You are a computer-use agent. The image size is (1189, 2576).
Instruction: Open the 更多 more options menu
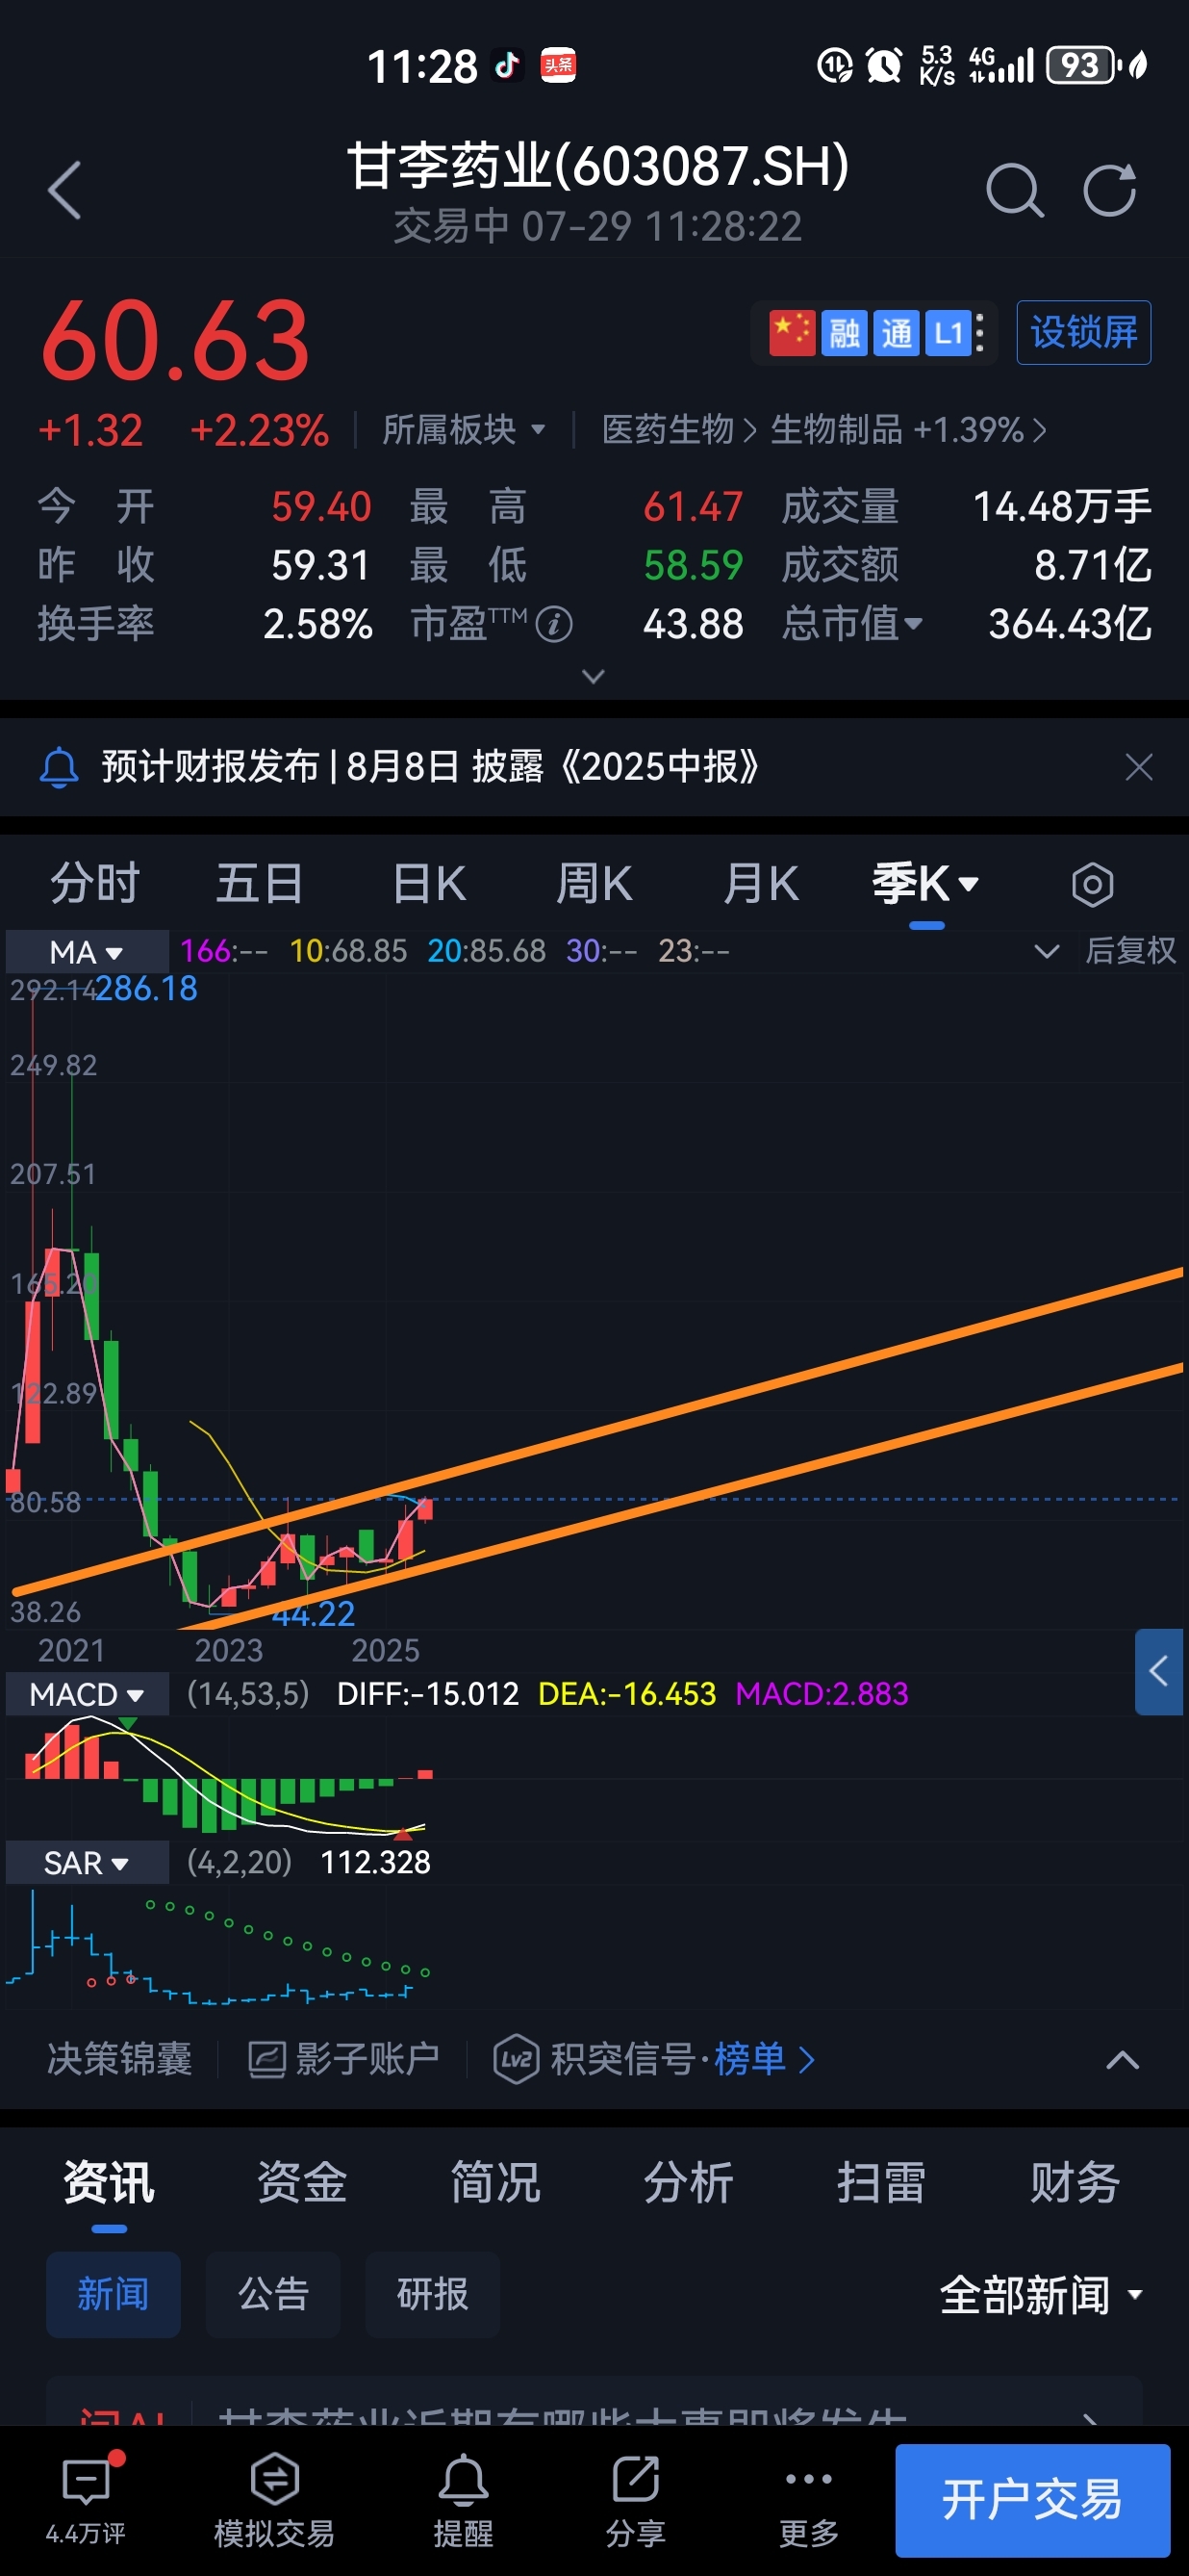tap(808, 2499)
